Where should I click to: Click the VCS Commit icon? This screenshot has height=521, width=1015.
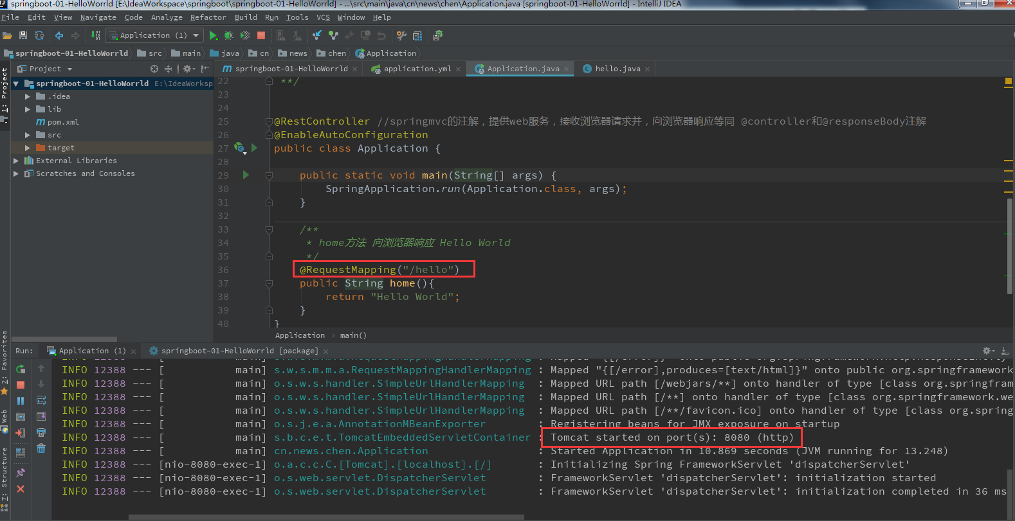(333, 35)
